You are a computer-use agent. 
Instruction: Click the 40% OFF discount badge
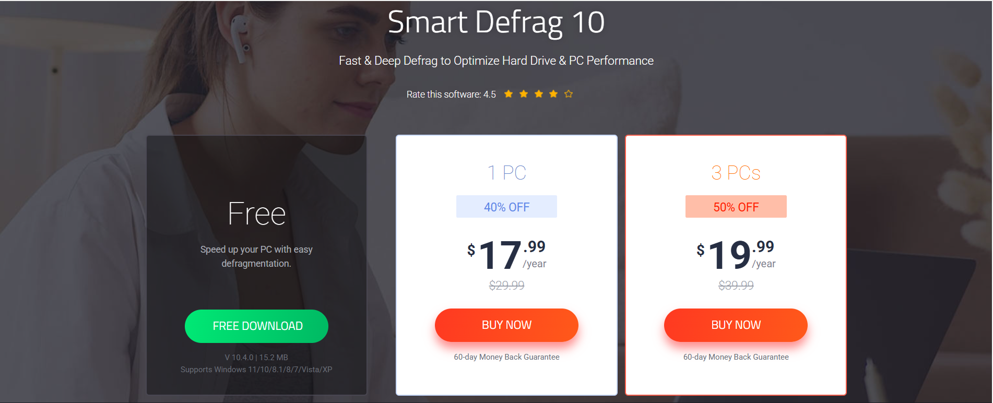point(506,207)
